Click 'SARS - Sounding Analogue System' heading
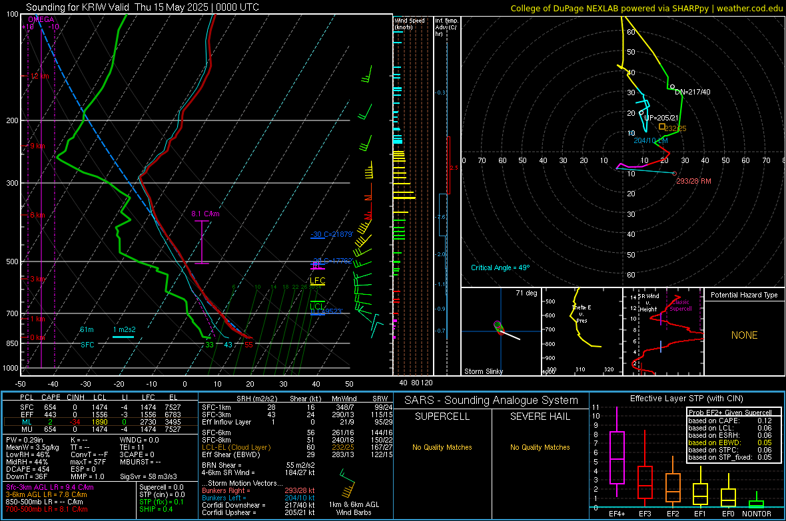 (491, 401)
